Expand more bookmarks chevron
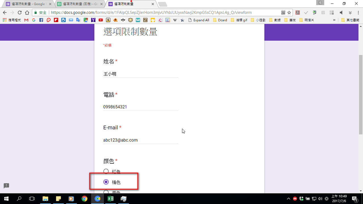Viewport: 363px width, 204px height. pos(334,20)
